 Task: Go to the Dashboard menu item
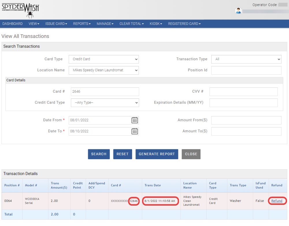tap(12, 24)
